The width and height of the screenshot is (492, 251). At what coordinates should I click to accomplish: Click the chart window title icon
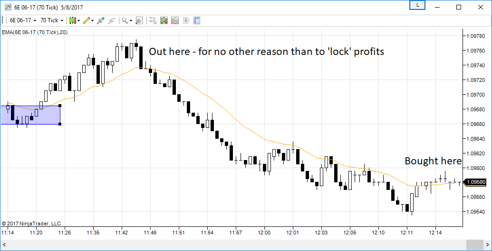click(7, 7)
